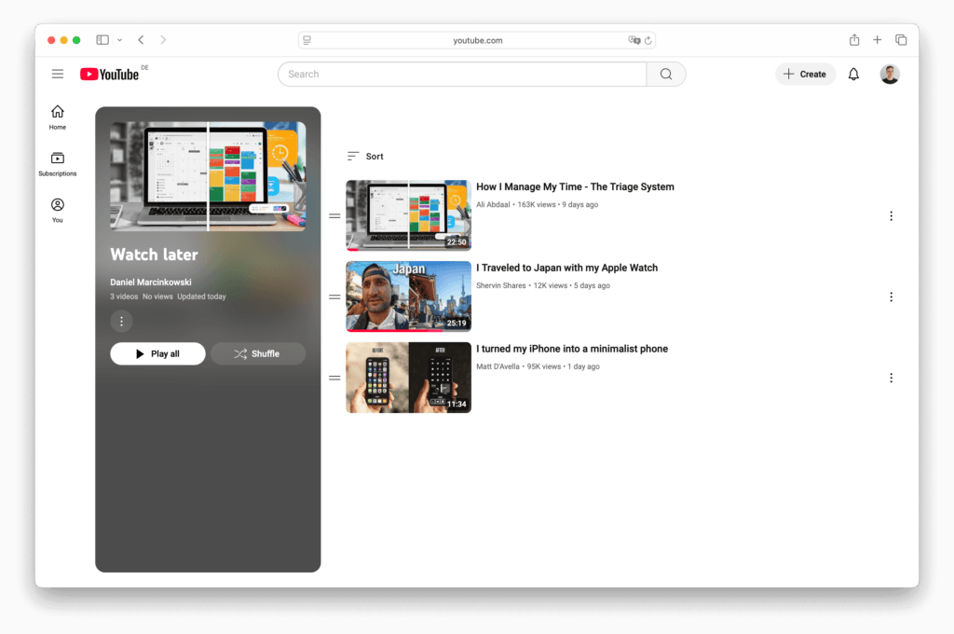Open the Sort dropdown
The height and width of the screenshot is (634, 954).
(x=365, y=157)
